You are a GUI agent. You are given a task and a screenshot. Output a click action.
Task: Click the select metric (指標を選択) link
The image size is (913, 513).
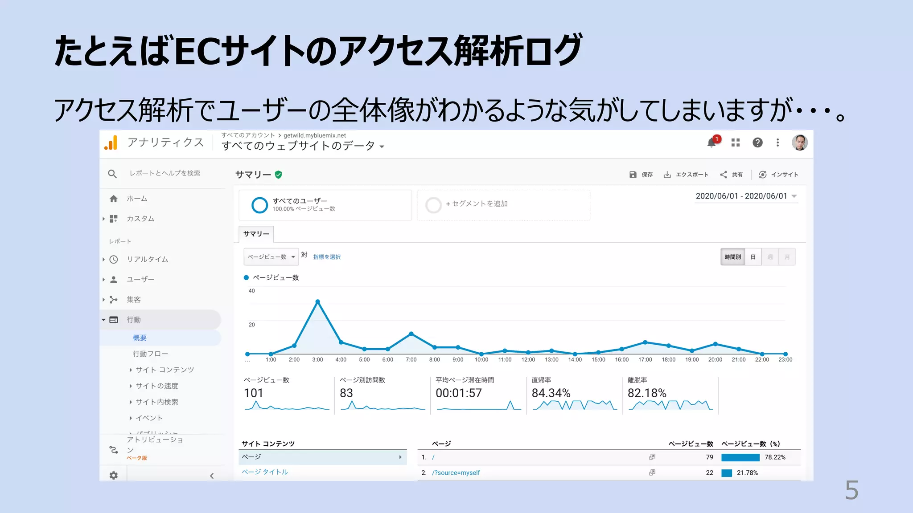tap(327, 257)
